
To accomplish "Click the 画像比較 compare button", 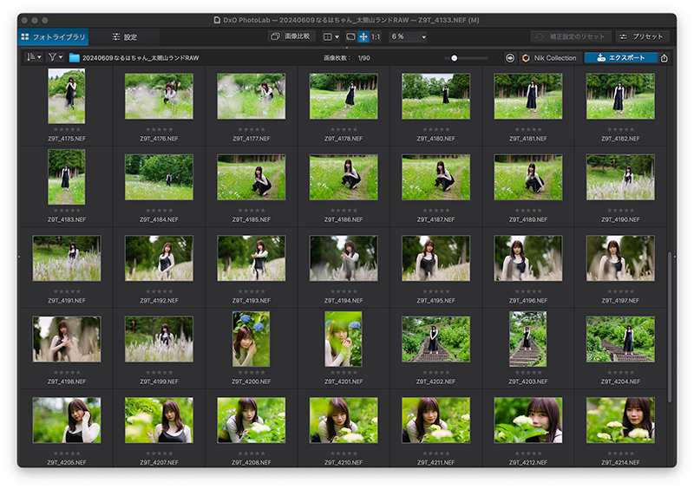I will (291, 36).
